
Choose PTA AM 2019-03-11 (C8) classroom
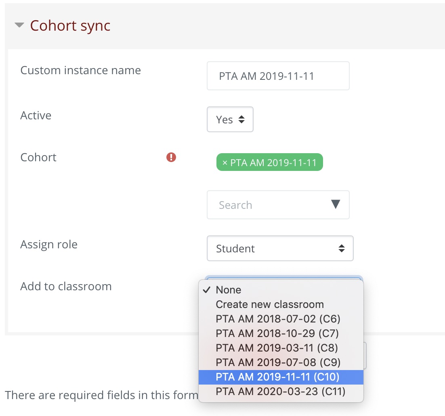coord(277,348)
